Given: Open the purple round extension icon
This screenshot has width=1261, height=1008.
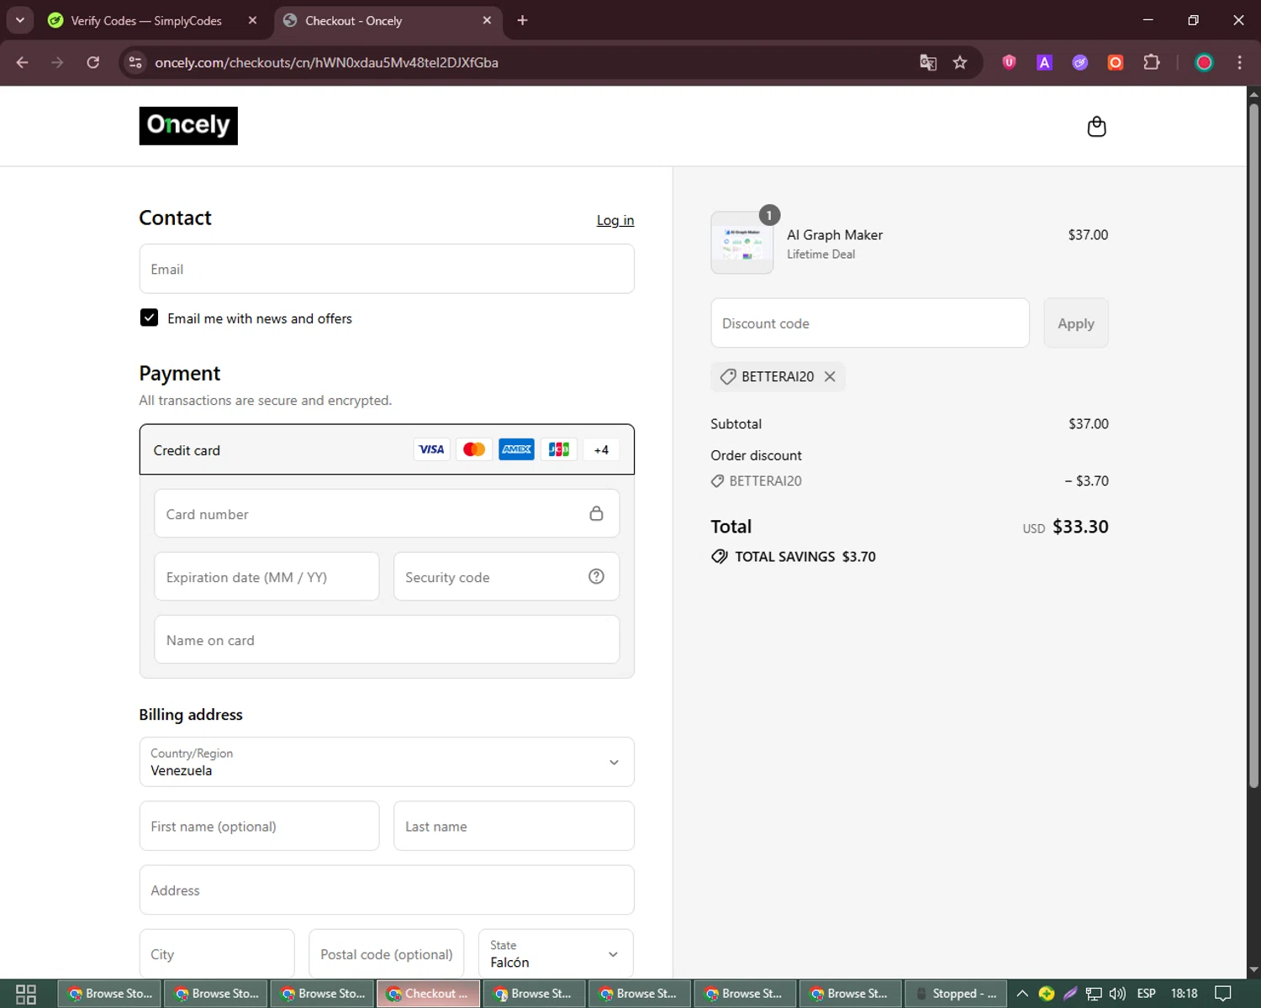Looking at the screenshot, I should [1080, 62].
